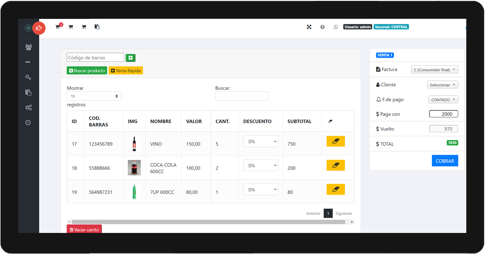The image size is (486, 254).
Task: Open the third cart icon in the top bar
Action: [84, 27]
